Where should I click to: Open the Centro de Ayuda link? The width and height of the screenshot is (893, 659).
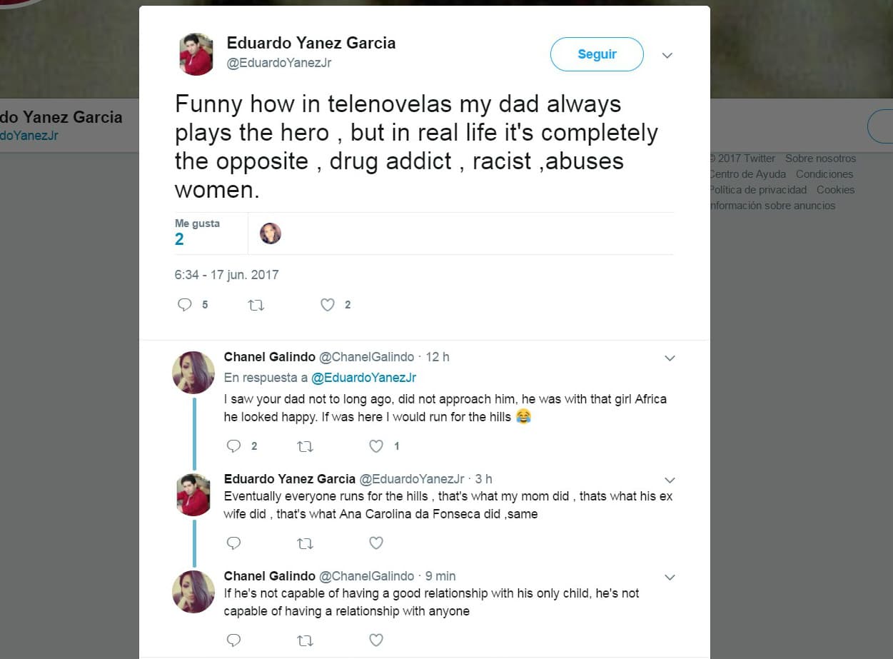click(749, 174)
